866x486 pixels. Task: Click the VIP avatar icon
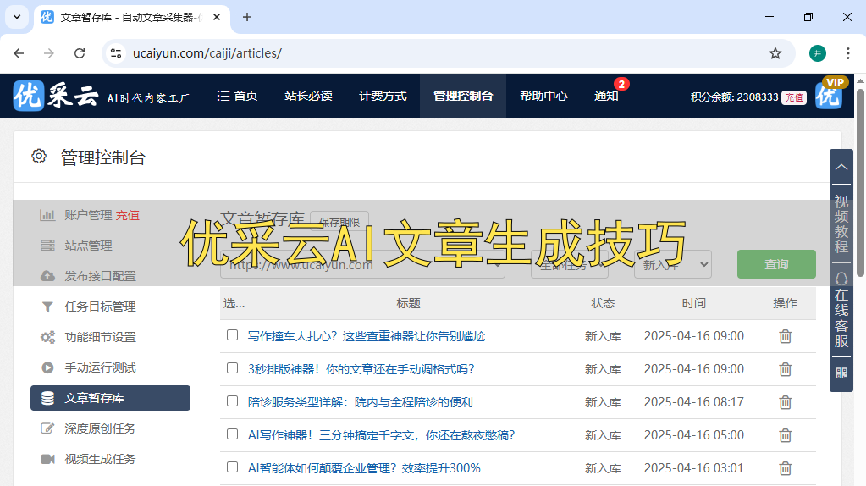point(830,94)
